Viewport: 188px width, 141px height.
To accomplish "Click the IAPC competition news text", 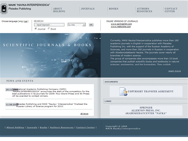I will [51, 92].
